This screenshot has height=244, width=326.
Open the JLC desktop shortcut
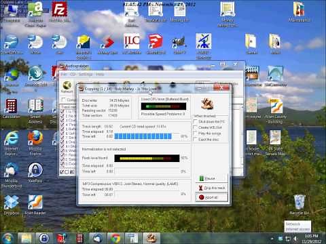(x=132, y=44)
